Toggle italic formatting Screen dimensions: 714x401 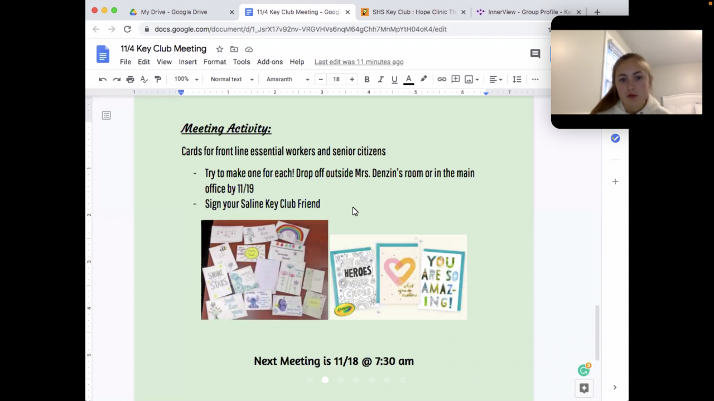pos(380,80)
